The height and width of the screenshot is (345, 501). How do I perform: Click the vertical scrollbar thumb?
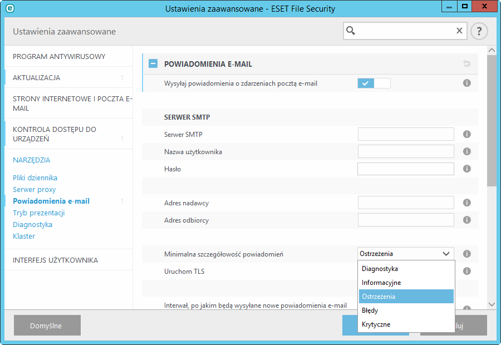492,121
